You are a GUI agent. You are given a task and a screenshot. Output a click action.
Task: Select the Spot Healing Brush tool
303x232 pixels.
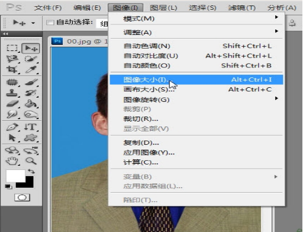point(12,82)
